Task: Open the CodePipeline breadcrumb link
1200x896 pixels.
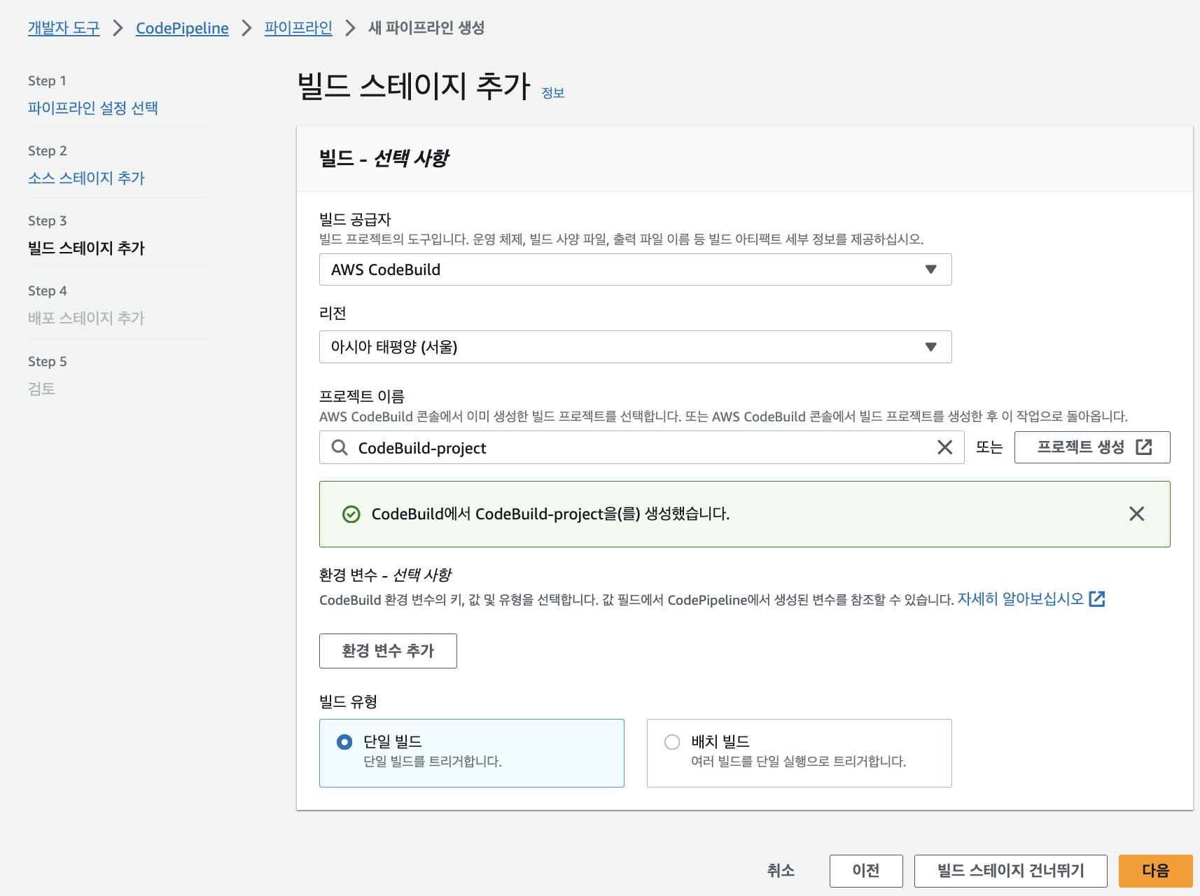Action: pyautogui.click(x=182, y=28)
